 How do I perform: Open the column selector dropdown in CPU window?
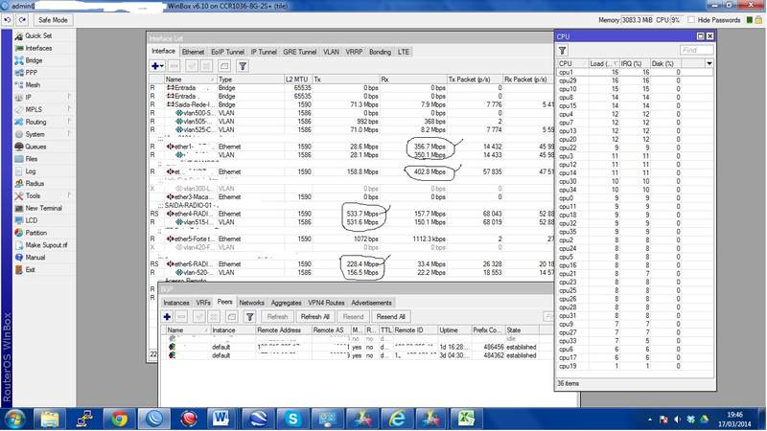pos(709,63)
